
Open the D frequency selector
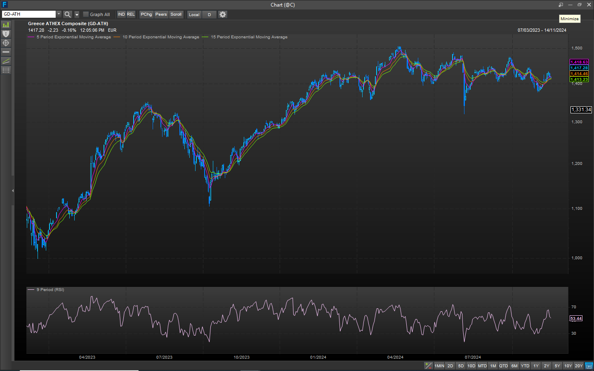[209, 14]
